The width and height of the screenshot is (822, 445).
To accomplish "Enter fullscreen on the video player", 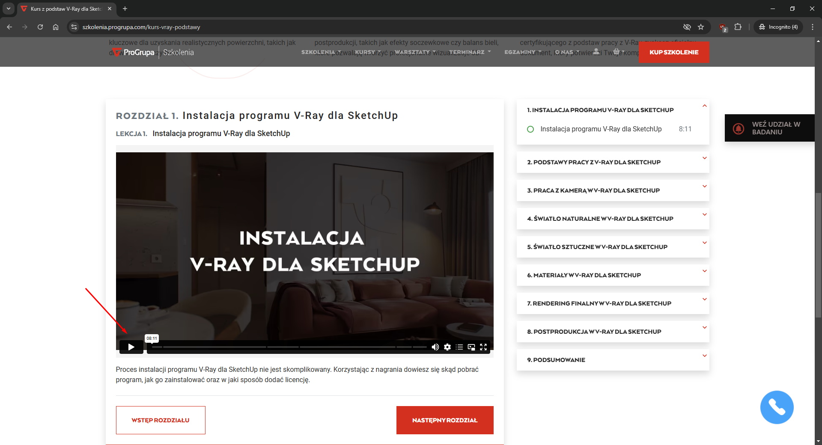I will 483,347.
